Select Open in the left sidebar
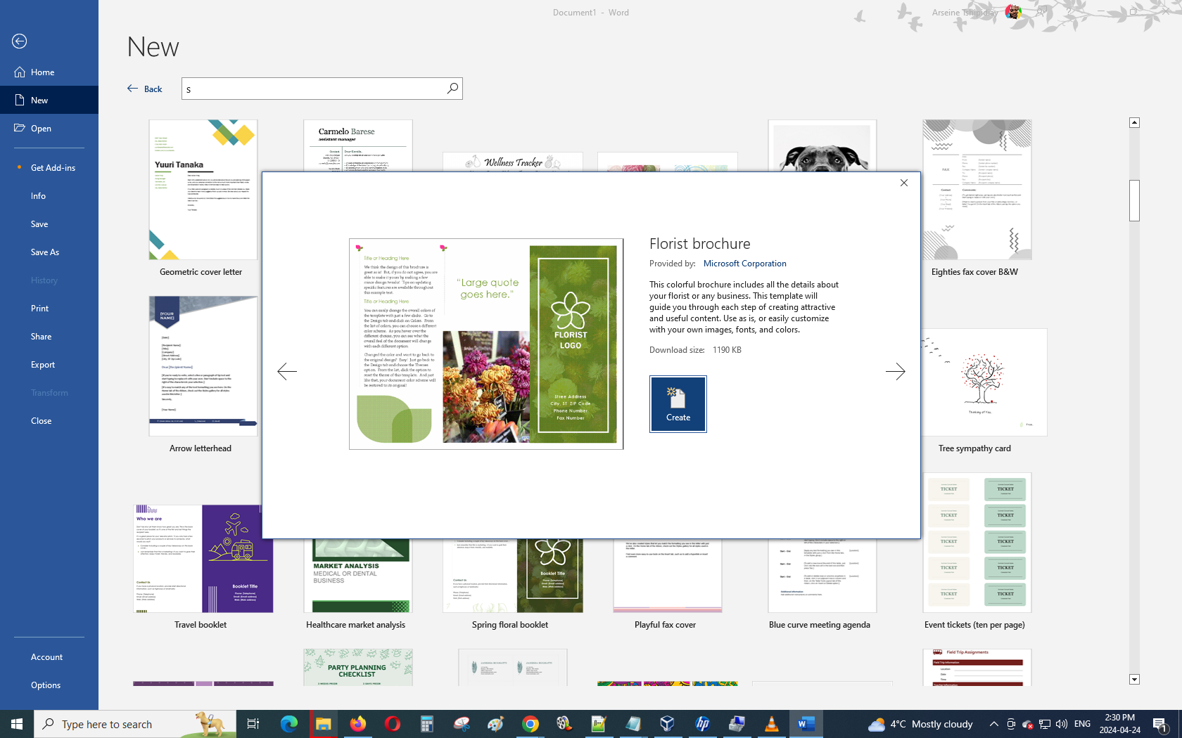This screenshot has width=1182, height=738. pos(41,129)
